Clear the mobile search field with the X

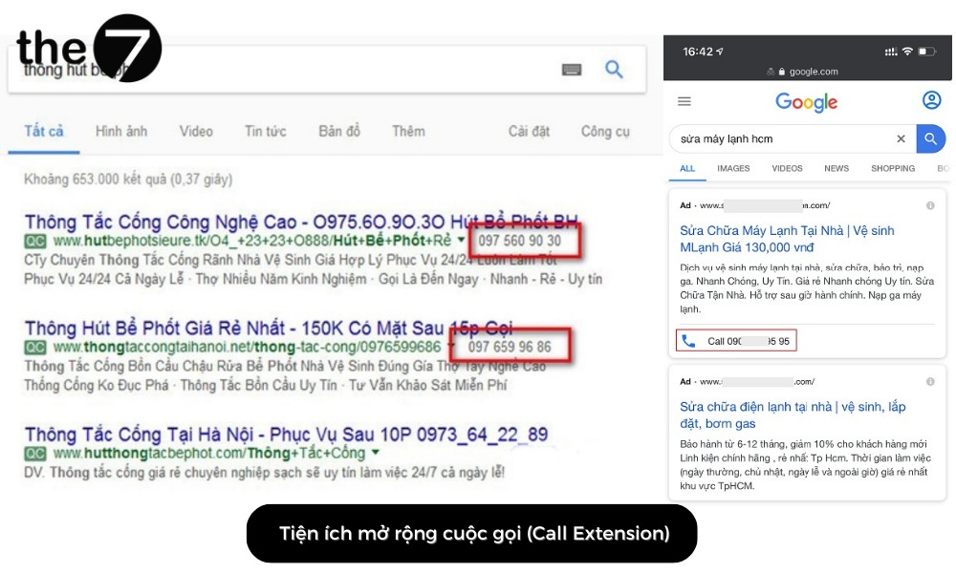[901, 138]
